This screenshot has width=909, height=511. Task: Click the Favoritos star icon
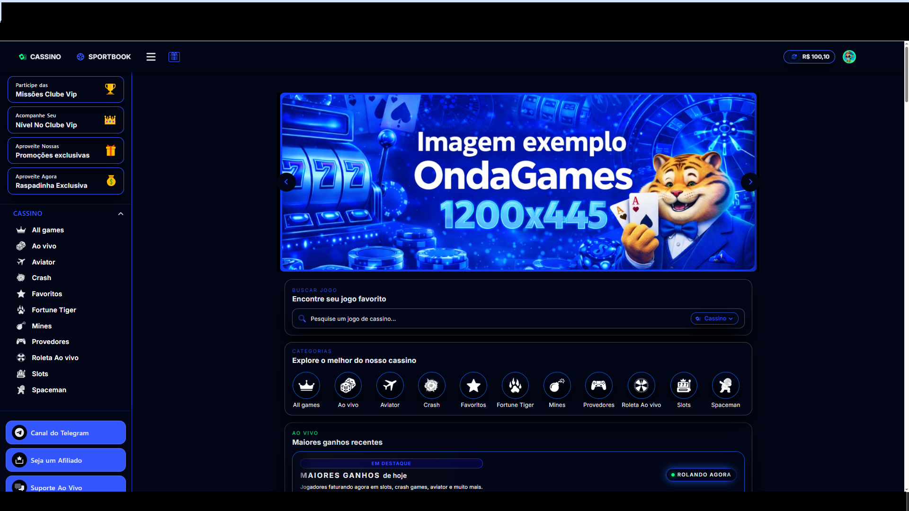(x=473, y=385)
